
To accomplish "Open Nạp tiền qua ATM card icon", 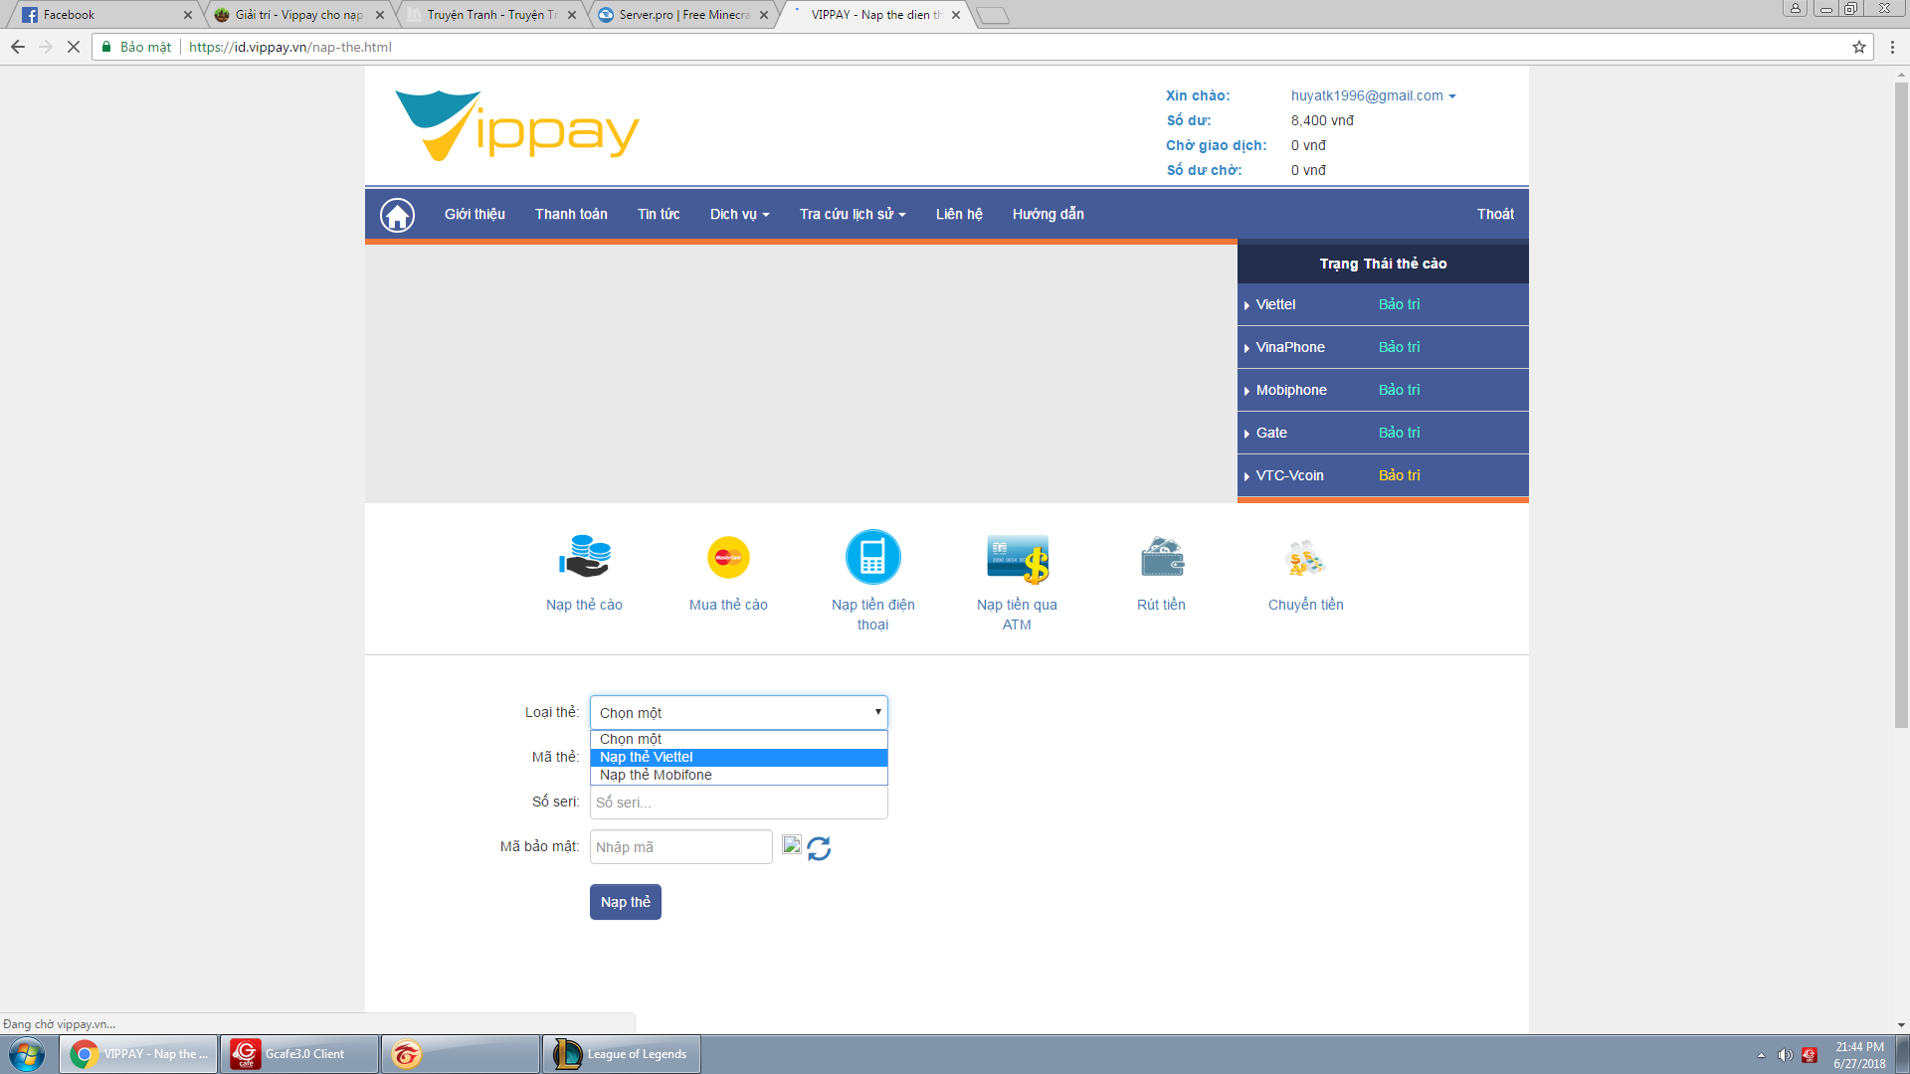I will pos(1017,559).
